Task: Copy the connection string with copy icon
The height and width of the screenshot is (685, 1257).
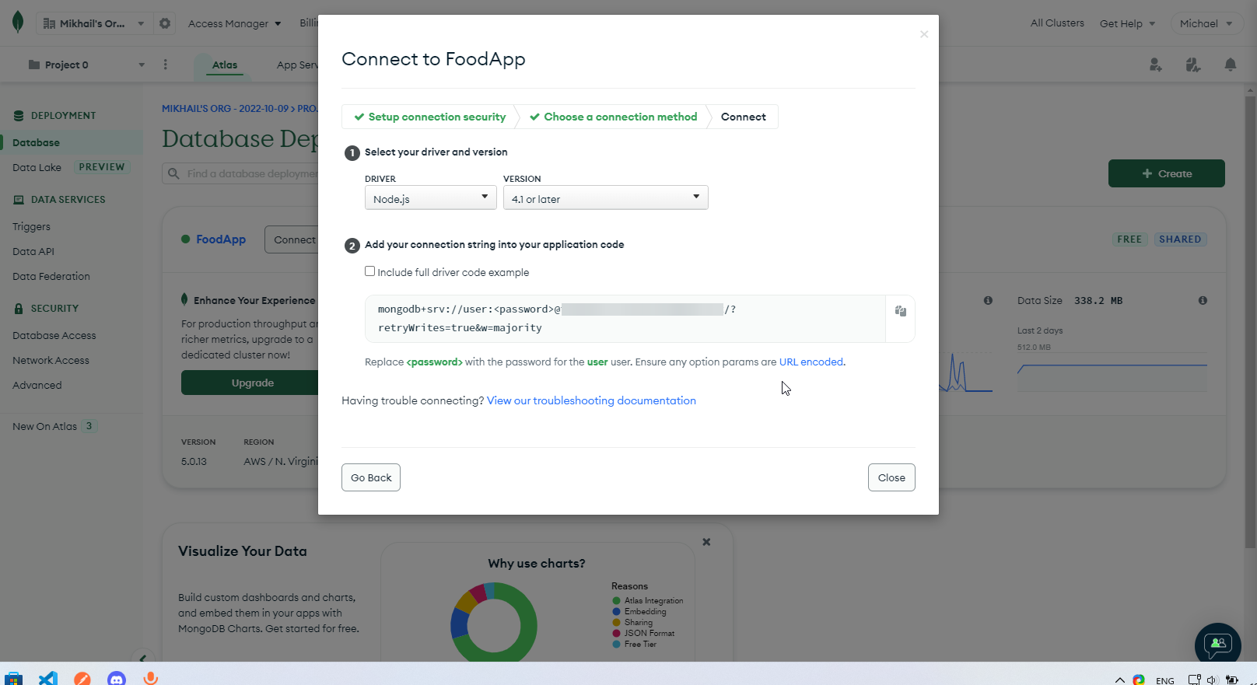Action: [x=900, y=311]
